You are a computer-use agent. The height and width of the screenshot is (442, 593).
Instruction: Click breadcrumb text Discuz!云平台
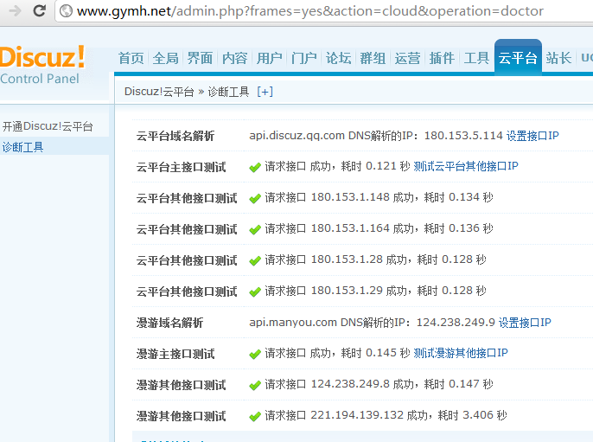click(x=159, y=92)
